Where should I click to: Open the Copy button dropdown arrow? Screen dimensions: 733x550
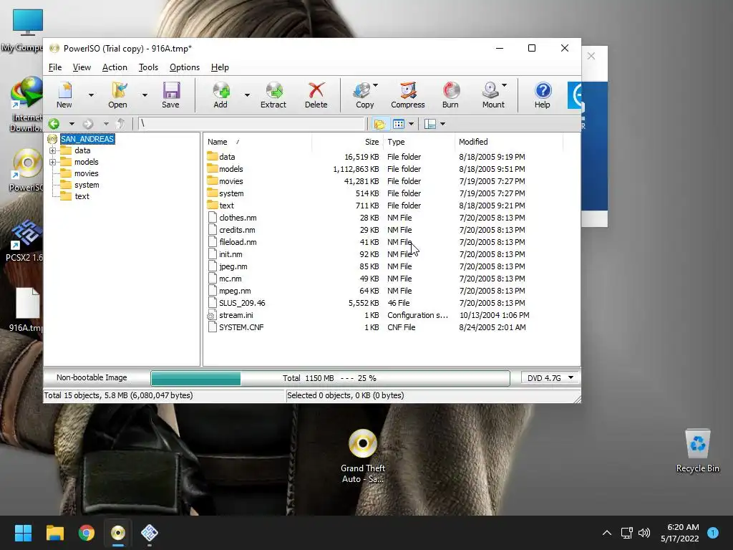pos(375,86)
